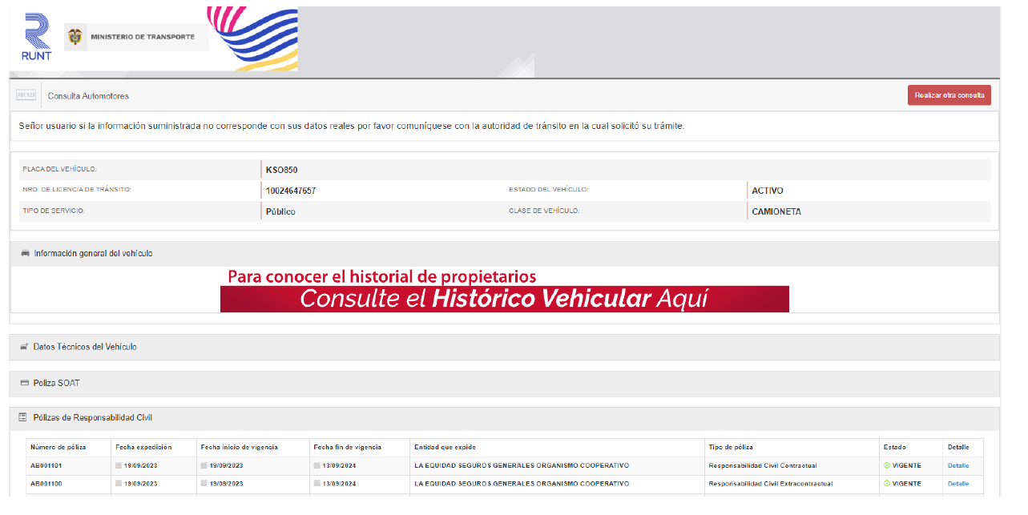Image resolution: width=1028 pixels, height=515 pixels.
Task: Expand the Información general del vehículo section
Action: (93, 253)
